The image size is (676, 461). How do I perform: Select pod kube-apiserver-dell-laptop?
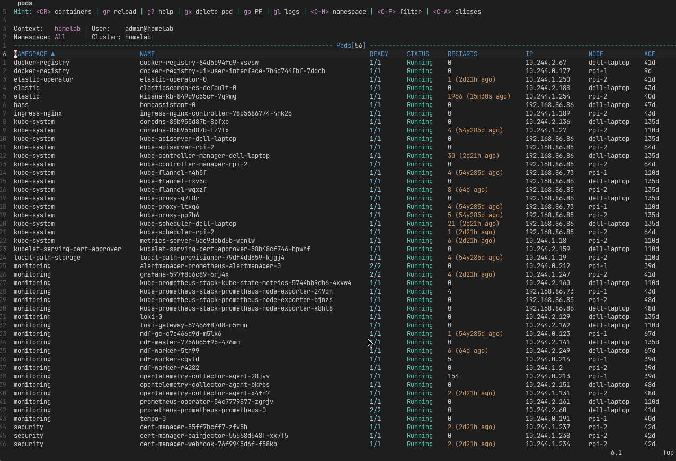tap(188, 139)
